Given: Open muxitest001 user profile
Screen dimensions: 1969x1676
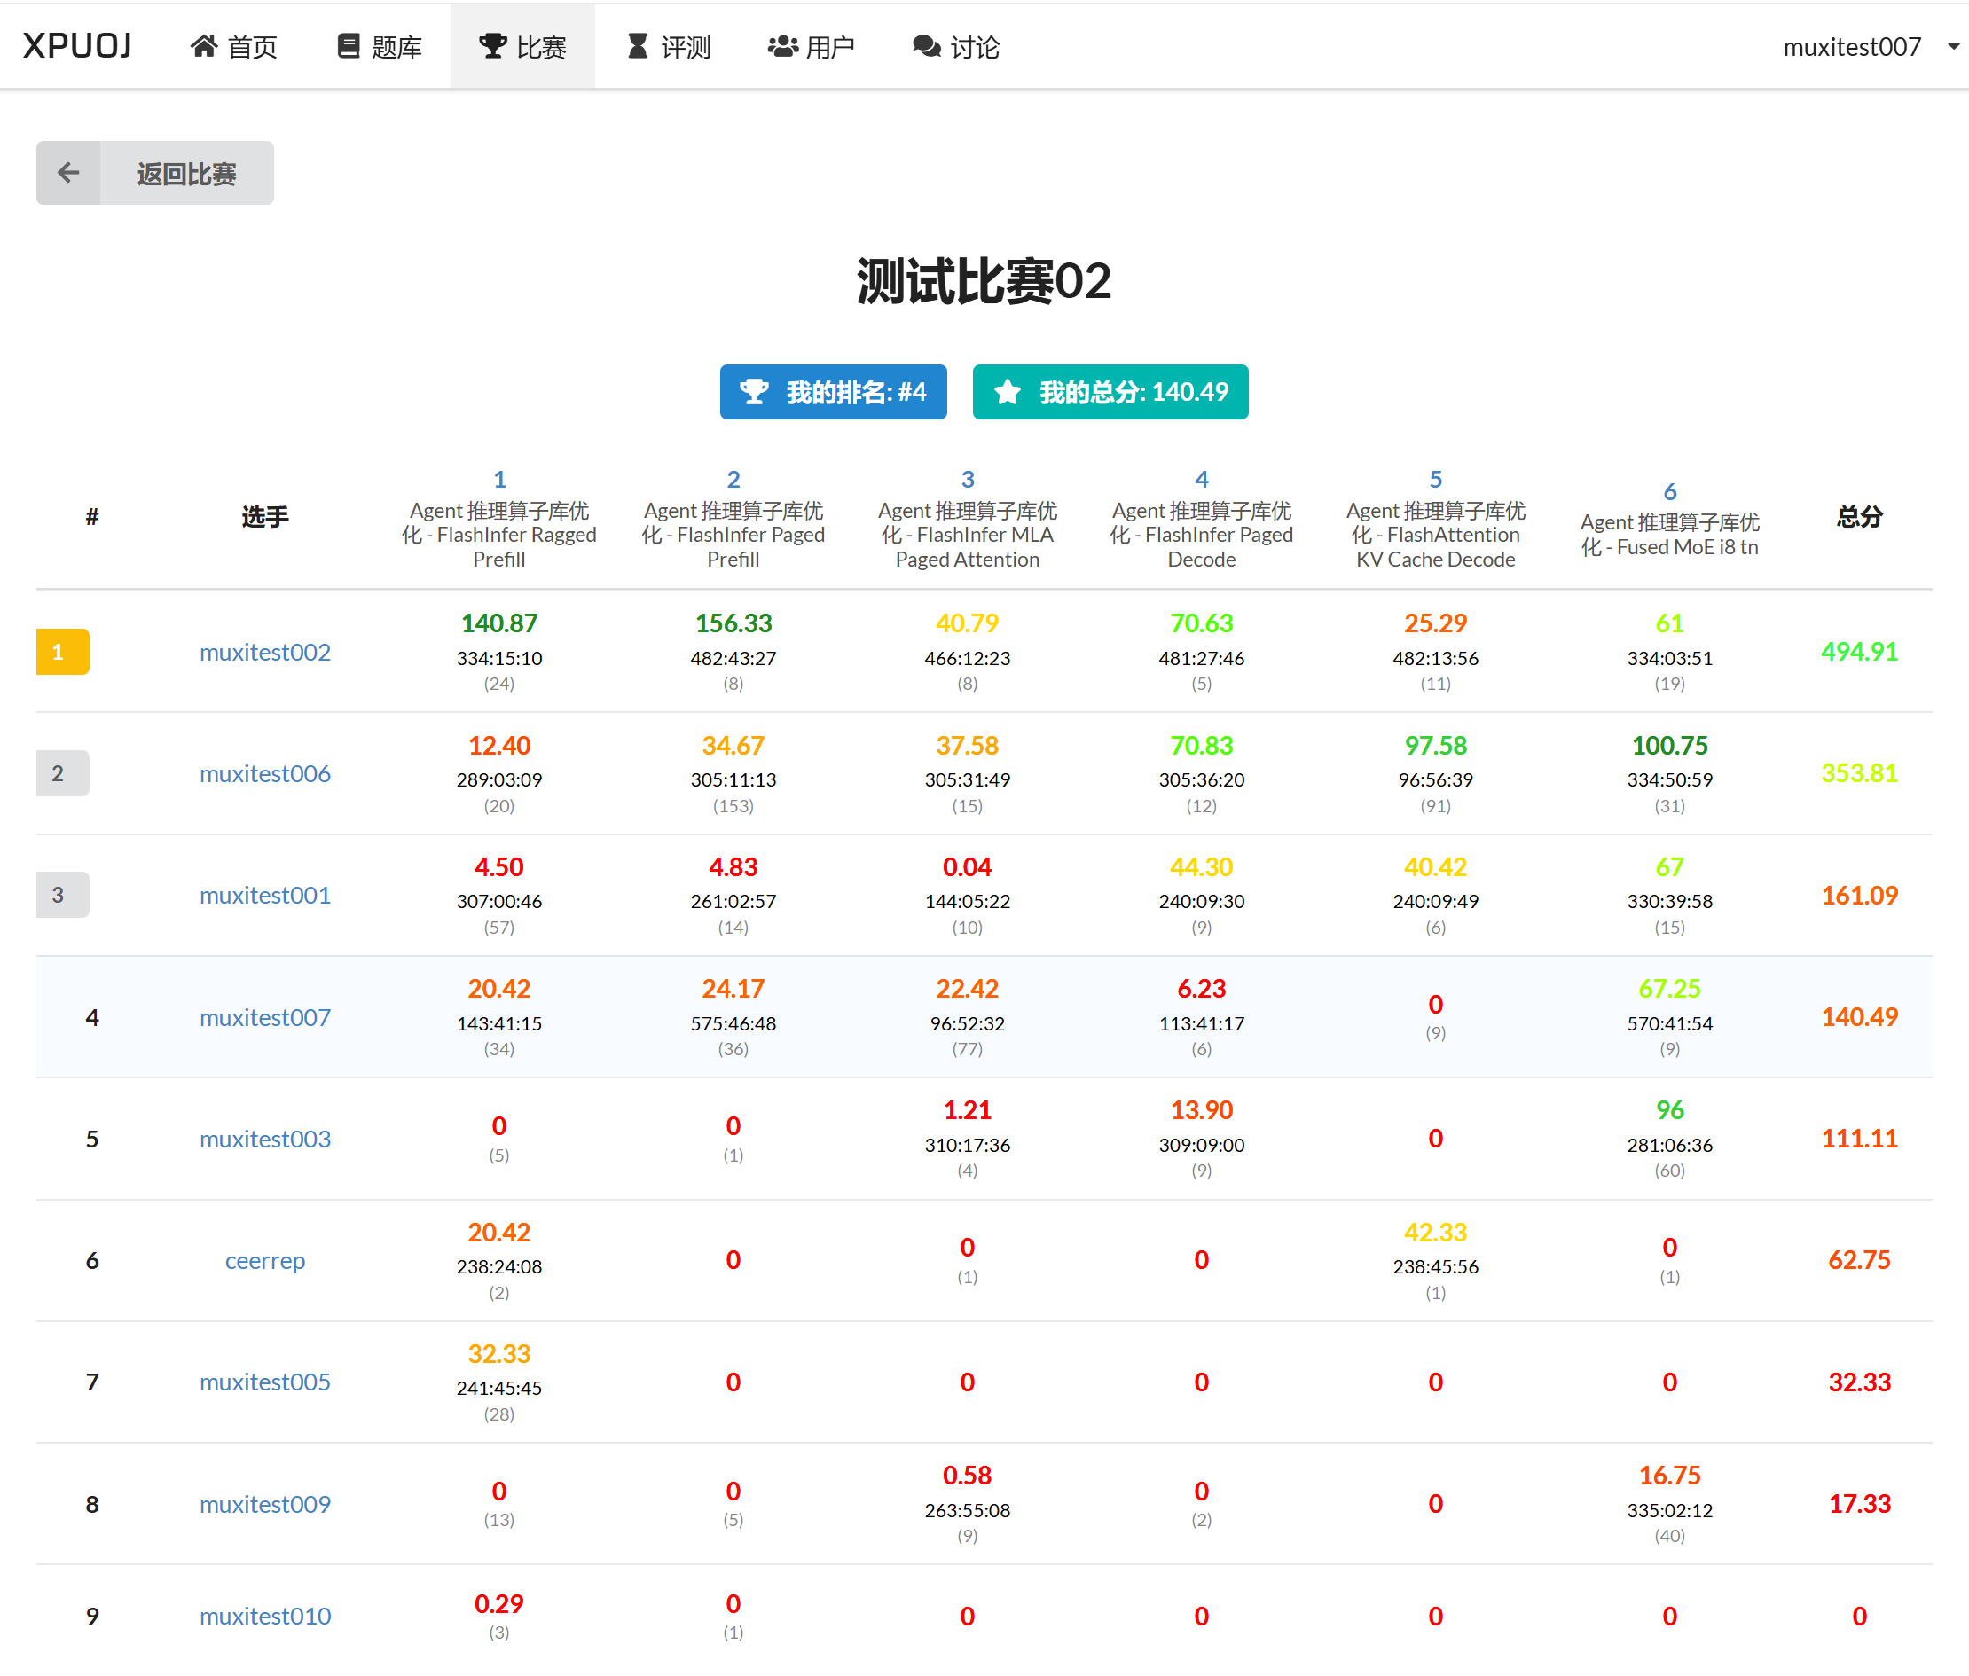Looking at the screenshot, I should (265, 895).
